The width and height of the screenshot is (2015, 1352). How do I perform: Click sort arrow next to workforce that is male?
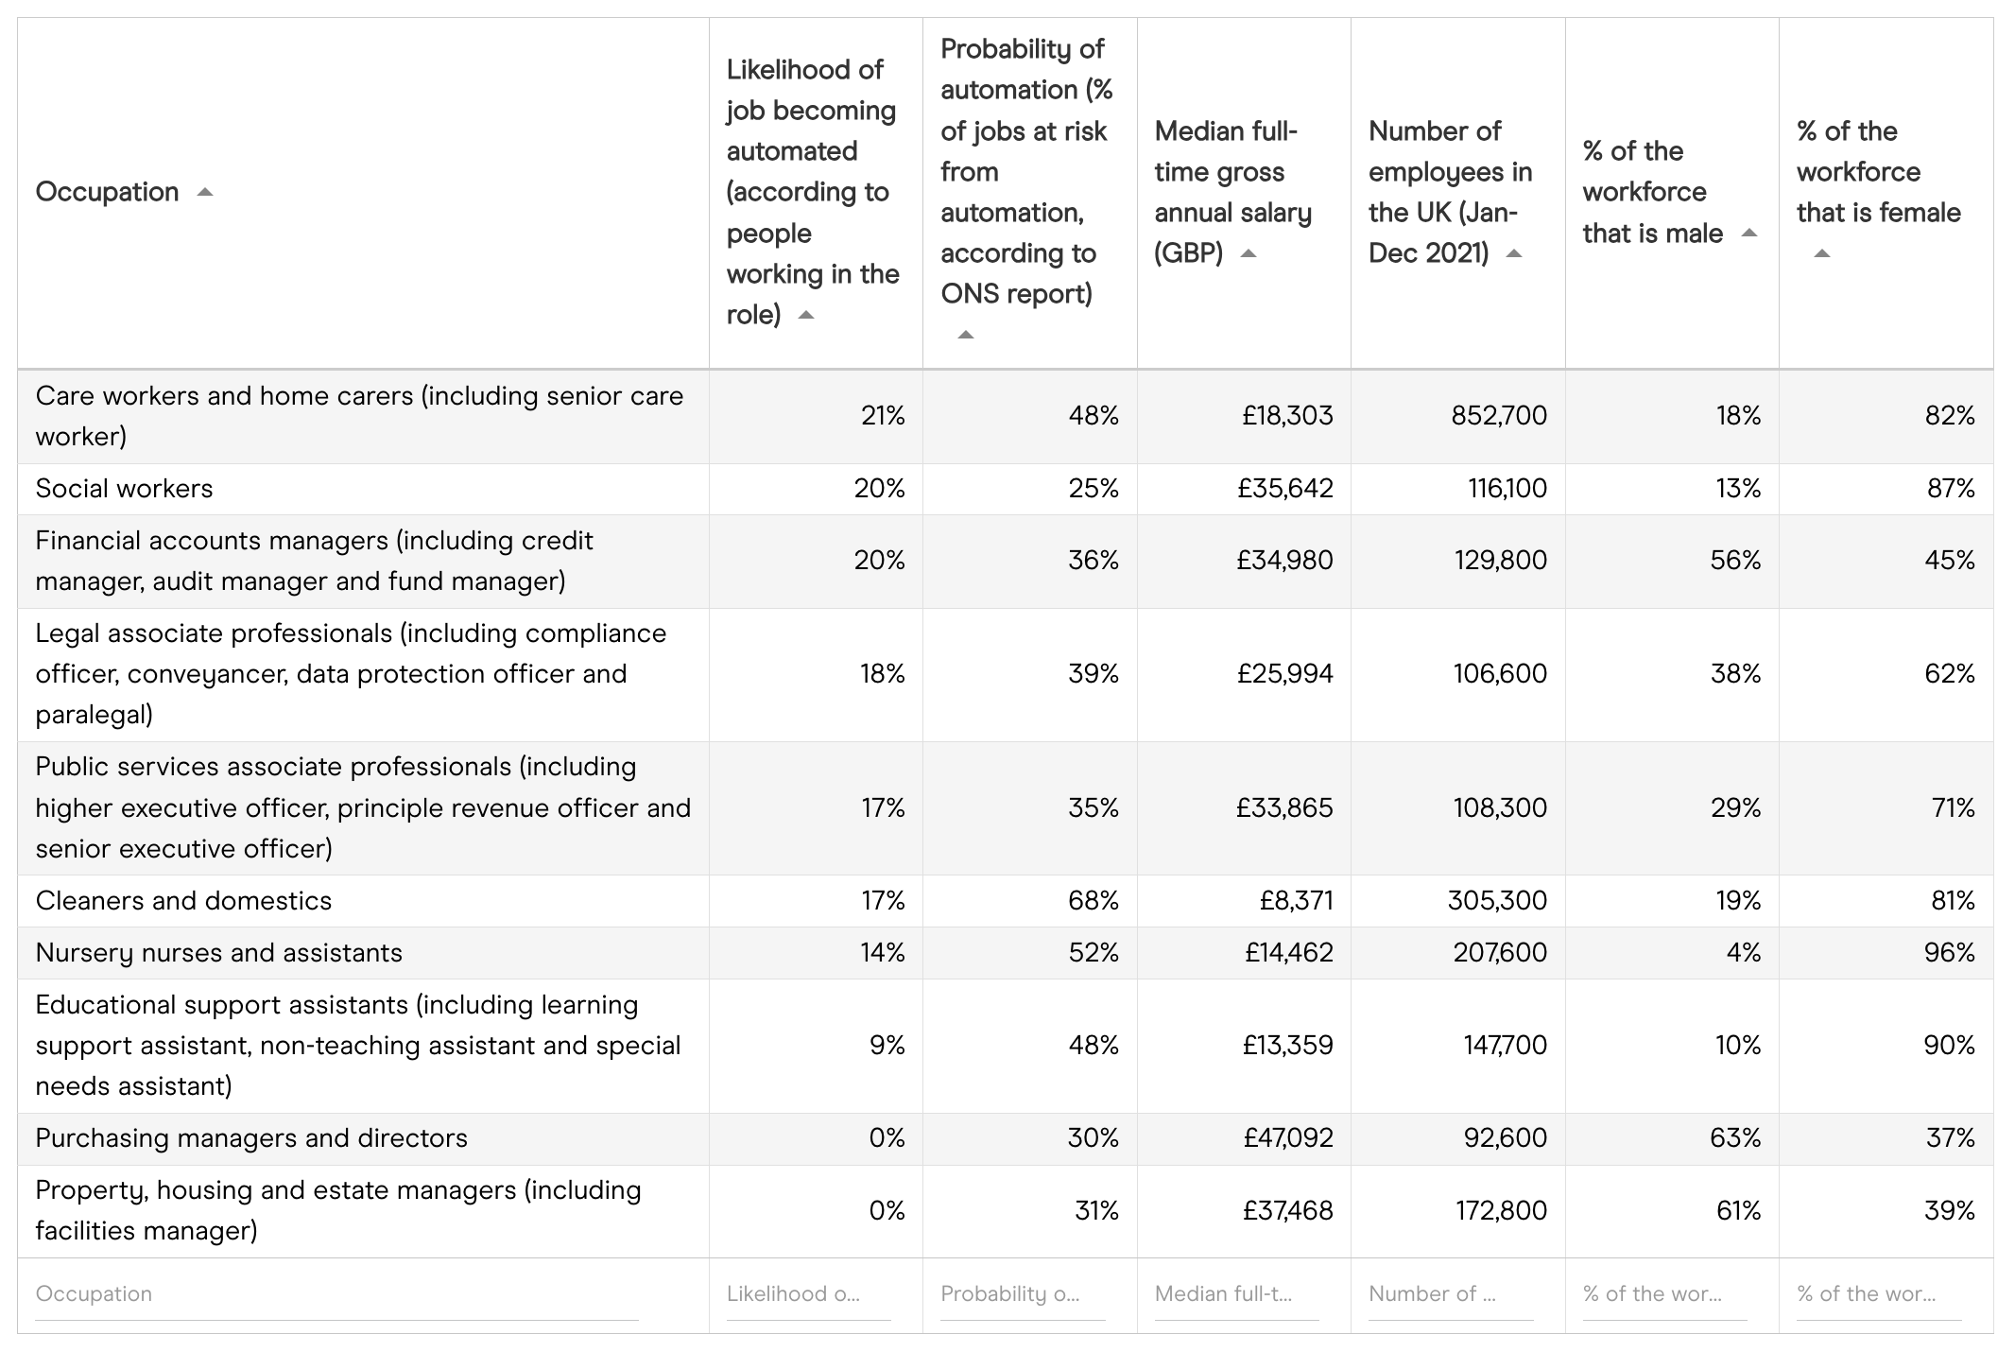coord(1749,234)
